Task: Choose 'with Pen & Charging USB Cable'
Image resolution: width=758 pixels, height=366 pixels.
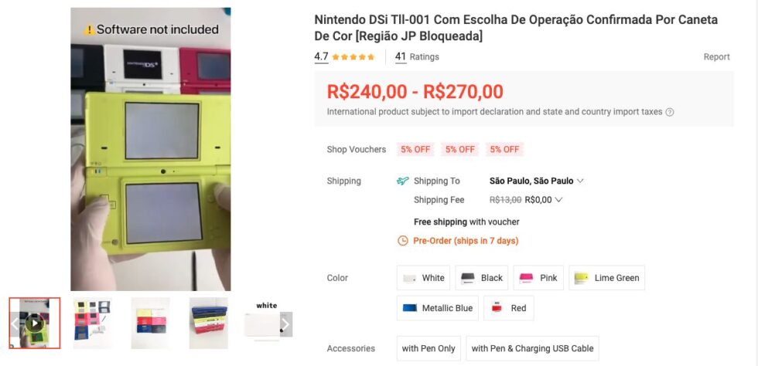Action: click(x=532, y=348)
